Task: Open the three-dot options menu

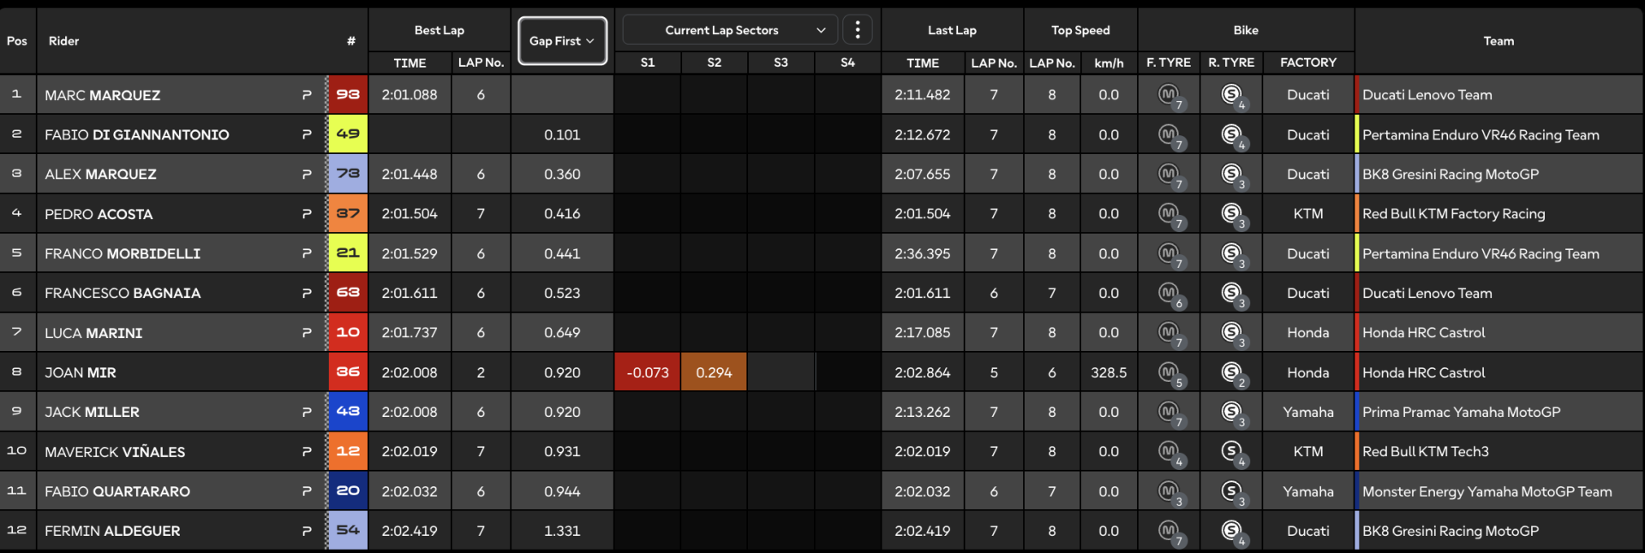Action: click(x=858, y=30)
